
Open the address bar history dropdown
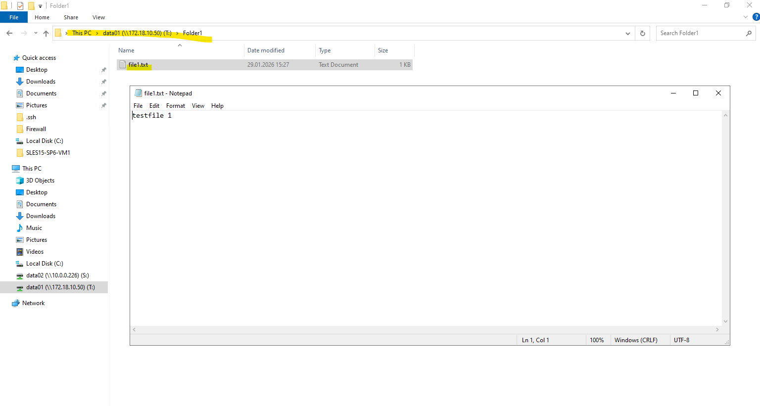[x=628, y=33]
